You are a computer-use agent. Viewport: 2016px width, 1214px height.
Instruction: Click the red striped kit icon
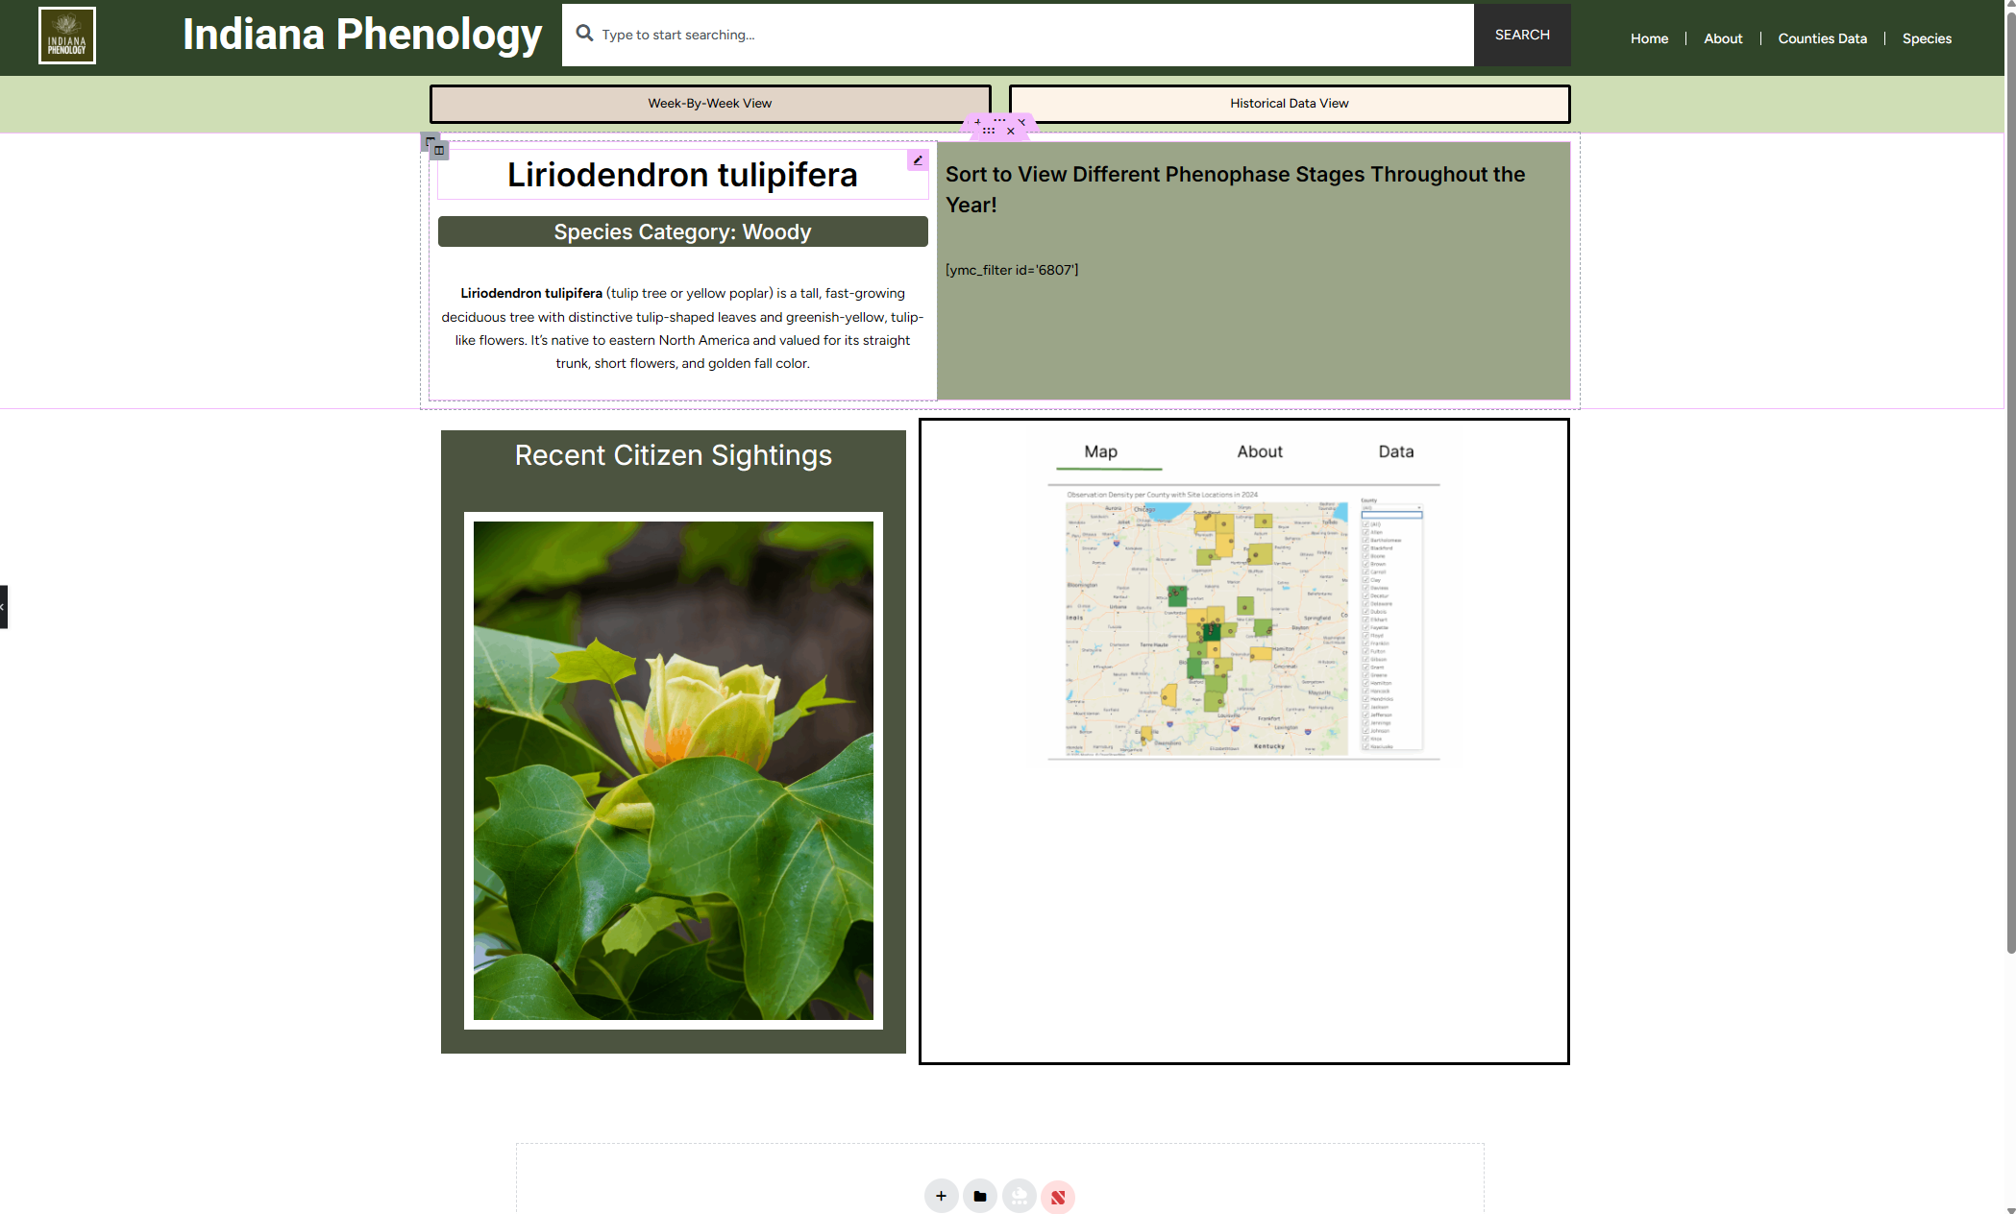click(x=1057, y=1196)
